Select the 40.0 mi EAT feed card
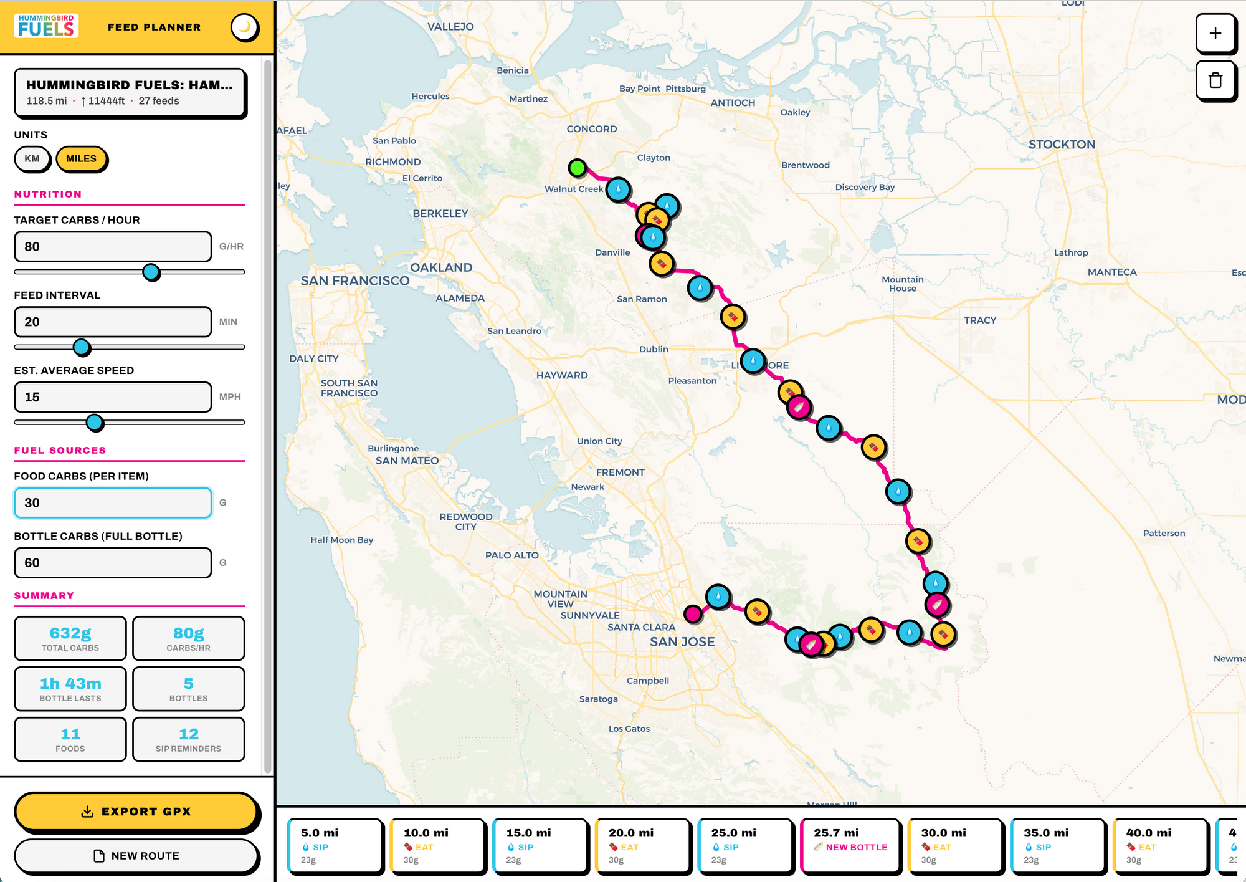 1160,846
